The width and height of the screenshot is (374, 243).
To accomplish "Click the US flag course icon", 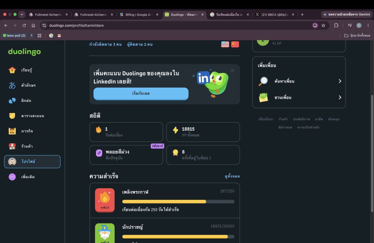I will click(225, 44).
